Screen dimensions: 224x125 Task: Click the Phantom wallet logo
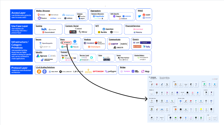[x=42, y=18]
